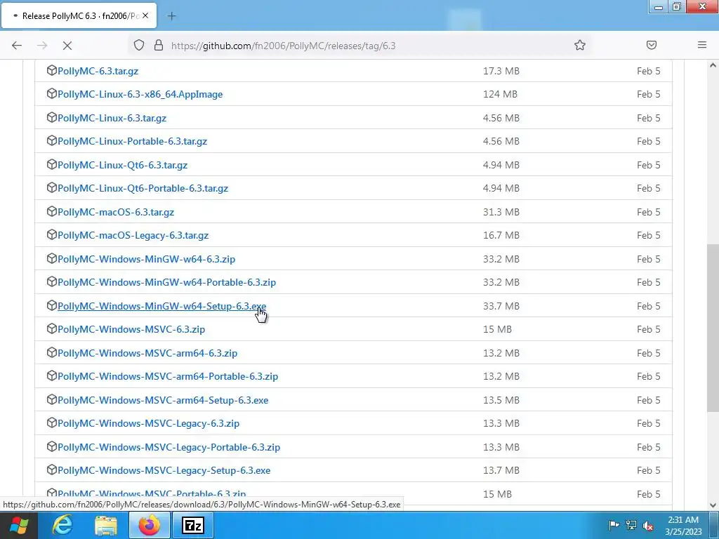The height and width of the screenshot is (539, 719).
Task: Download PollyMC-Windows-MSVC-6.3.zip
Action: 131,330
